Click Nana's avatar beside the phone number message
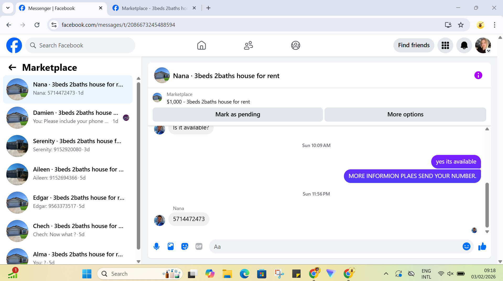 click(x=159, y=220)
